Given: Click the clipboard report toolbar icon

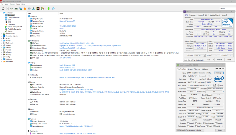Looking at the screenshot, I should [x=29, y=9].
